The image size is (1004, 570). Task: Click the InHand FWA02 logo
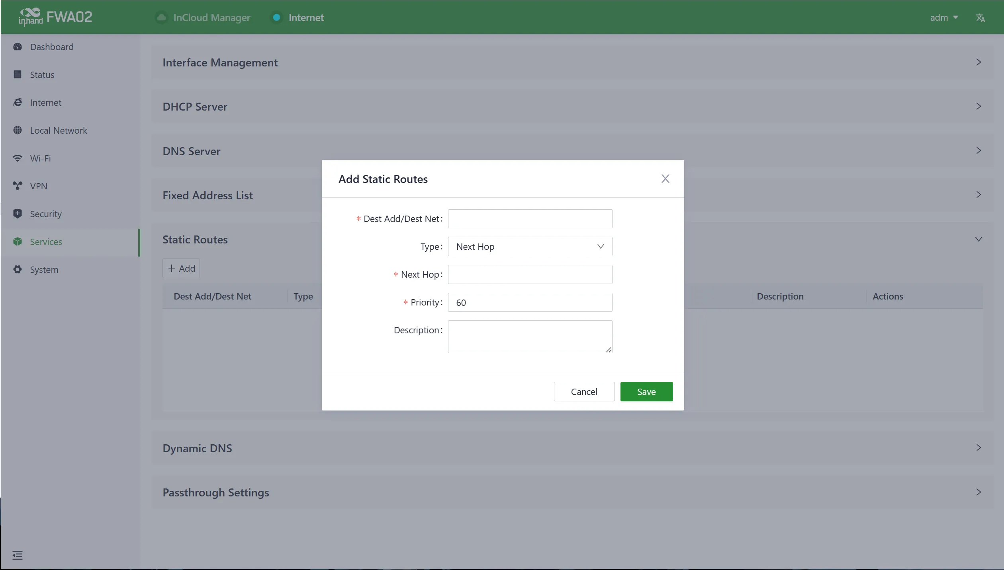point(55,17)
